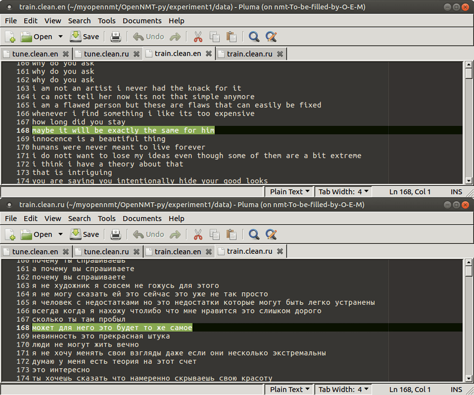Paste clipboard in bottom window toolbar
This screenshot has height=395, width=474.
click(231, 234)
